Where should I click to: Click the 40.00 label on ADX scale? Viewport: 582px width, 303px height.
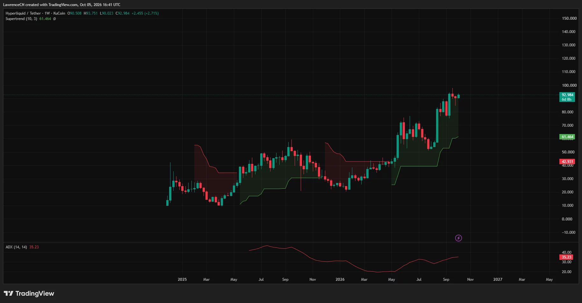pos(566,252)
